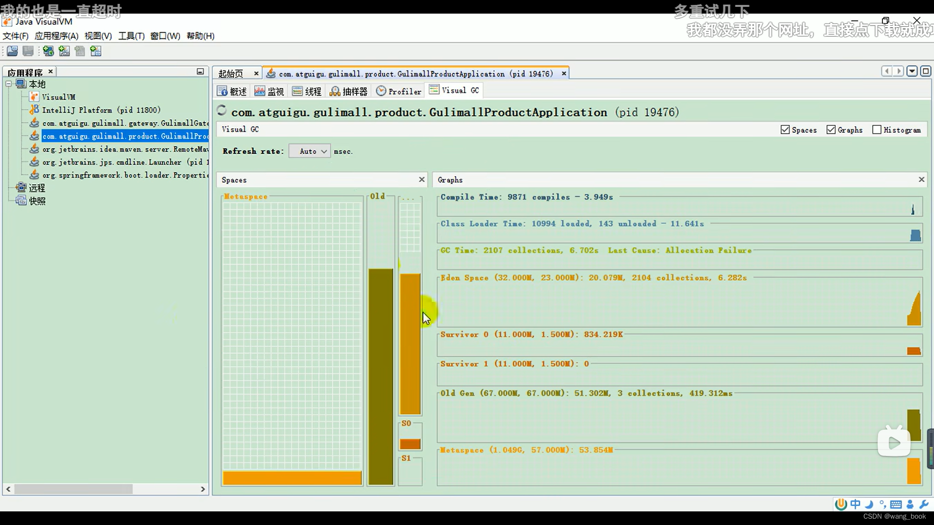Viewport: 934px width, 525px height.
Task: Click the Load snapshot toolbar icon
Action: click(12, 51)
